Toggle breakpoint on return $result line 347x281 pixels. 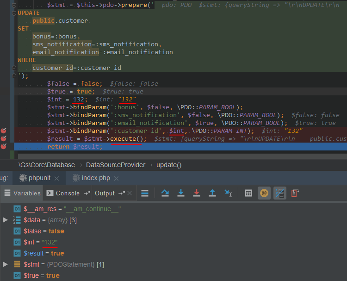coord(4,146)
